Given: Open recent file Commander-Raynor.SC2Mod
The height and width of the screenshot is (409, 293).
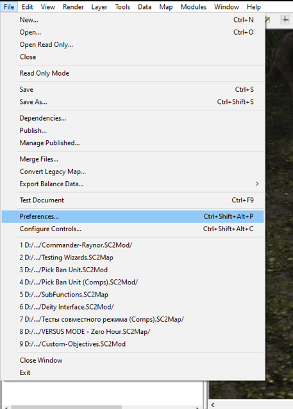Looking at the screenshot, I should (x=133, y=245).
